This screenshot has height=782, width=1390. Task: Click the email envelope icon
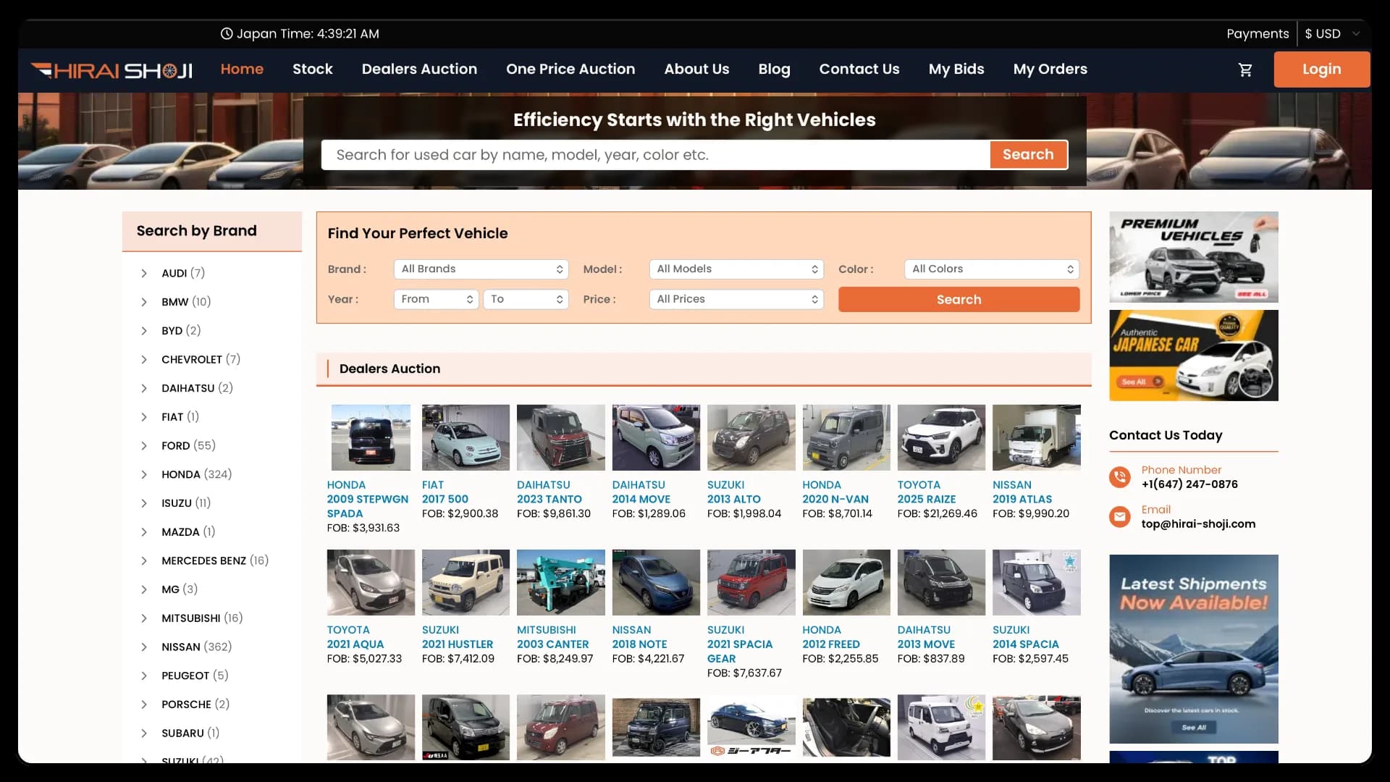(1120, 516)
